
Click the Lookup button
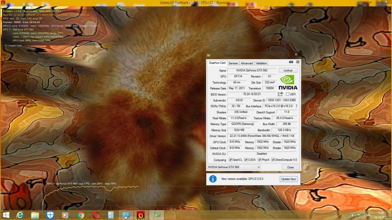point(288,70)
